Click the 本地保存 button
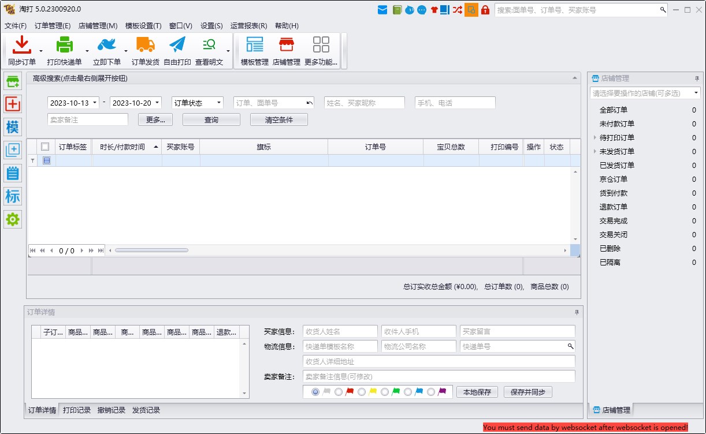 (477, 392)
